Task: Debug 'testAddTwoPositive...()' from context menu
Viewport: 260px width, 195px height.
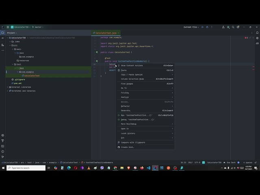Action: pos(145,119)
